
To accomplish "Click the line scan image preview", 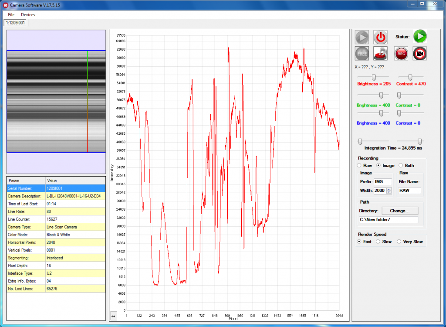I will click(56, 102).
